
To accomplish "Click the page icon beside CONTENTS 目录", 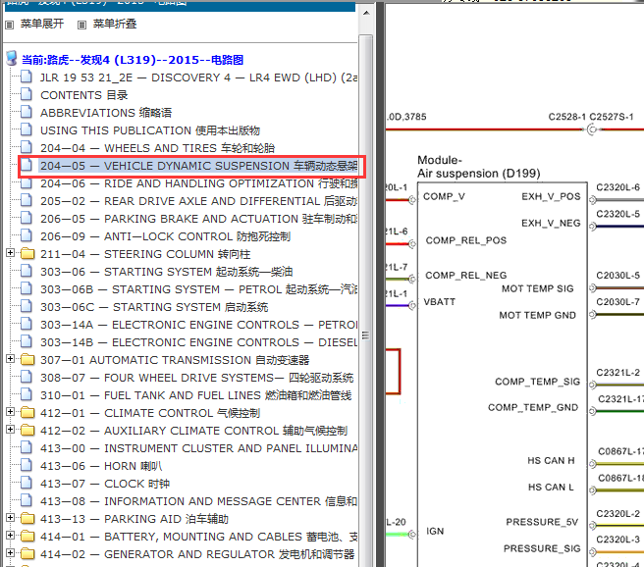I will [27, 94].
